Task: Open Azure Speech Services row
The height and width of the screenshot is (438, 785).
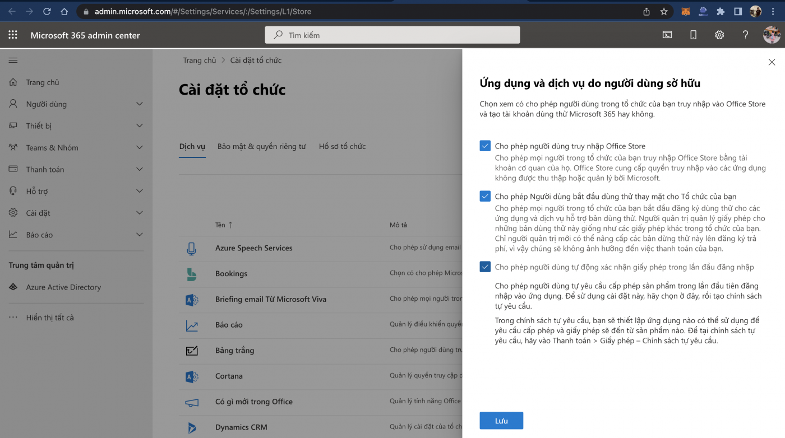Action: point(254,248)
